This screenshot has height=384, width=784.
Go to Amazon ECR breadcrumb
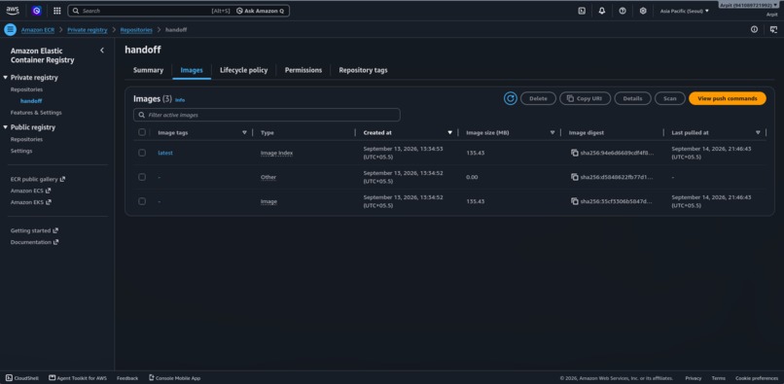38,30
